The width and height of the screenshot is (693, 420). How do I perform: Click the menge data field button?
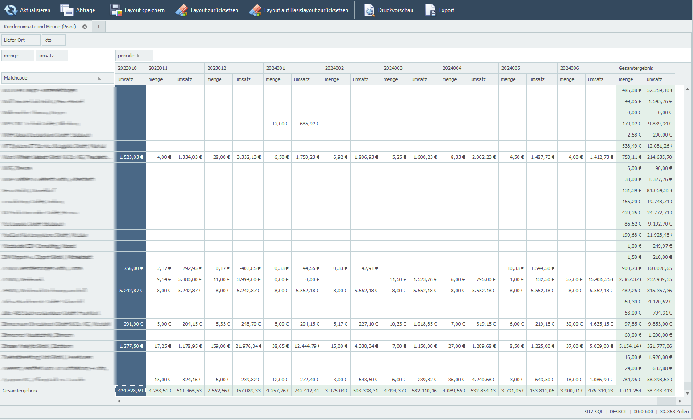click(x=18, y=56)
